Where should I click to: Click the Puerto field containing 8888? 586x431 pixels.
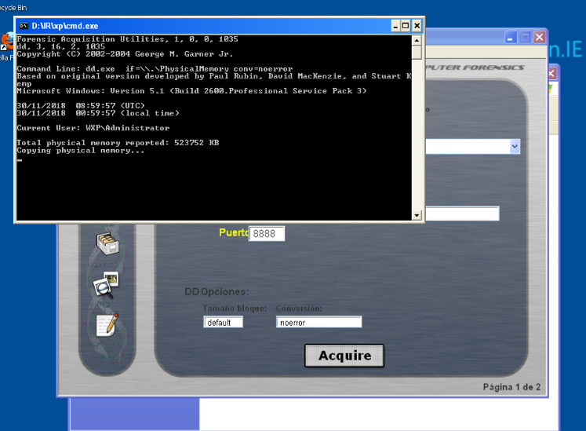click(x=267, y=233)
